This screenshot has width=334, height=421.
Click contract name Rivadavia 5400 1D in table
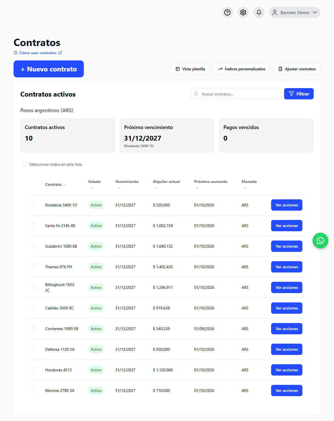(61, 205)
